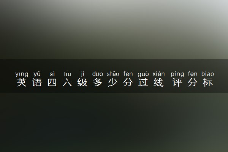The width and height of the screenshot is (228, 152).
Task: Click the last character 标
Action: (208, 82)
